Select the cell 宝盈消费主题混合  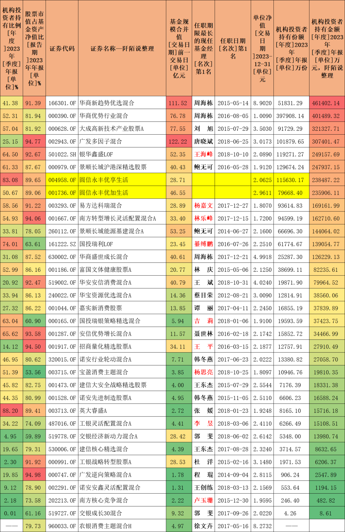[122, 372]
